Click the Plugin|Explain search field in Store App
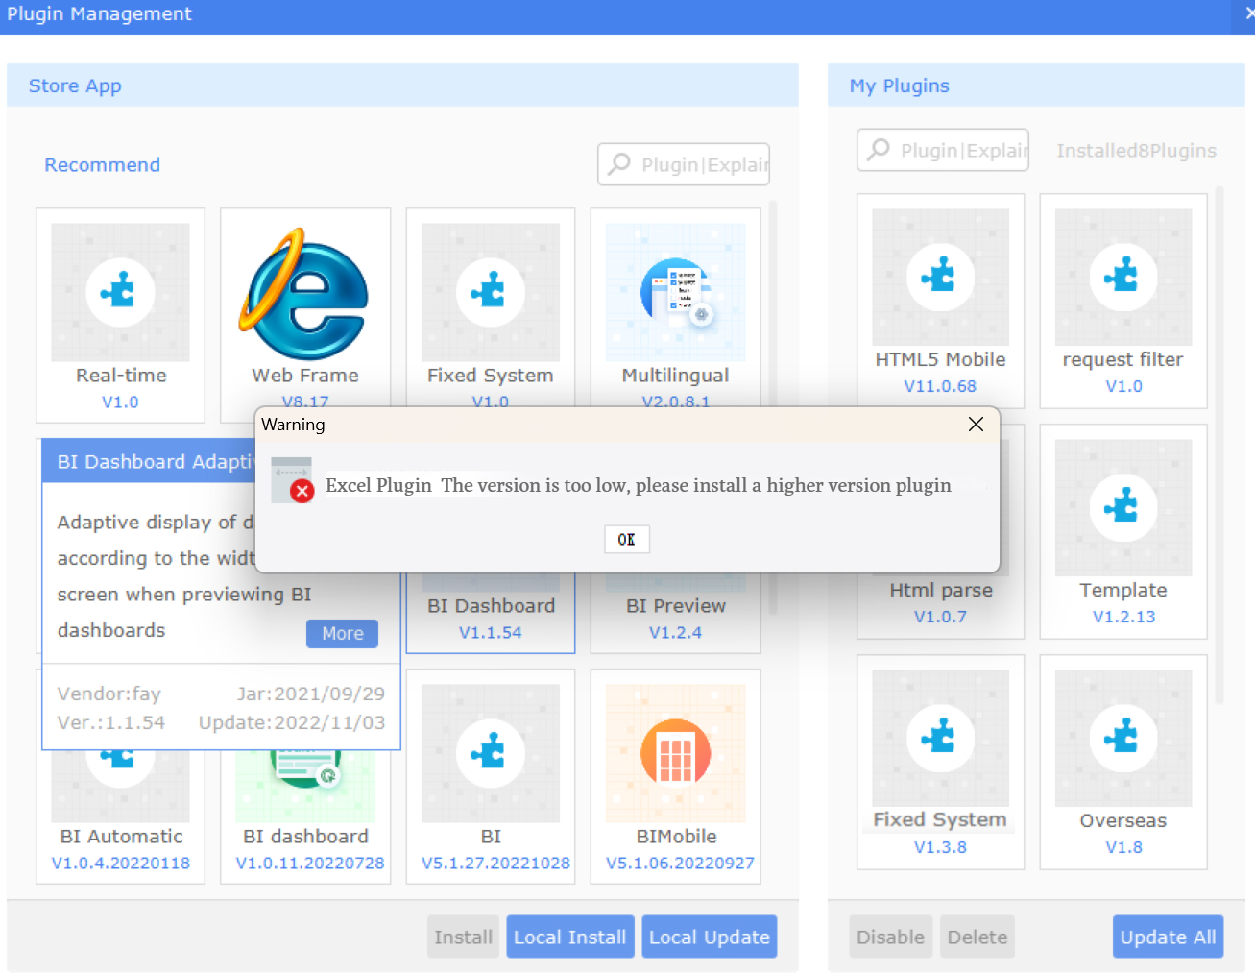 coord(684,164)
